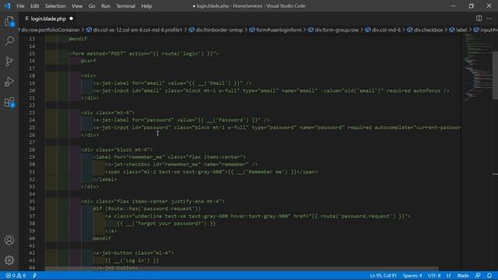The image size is (498, 280).
Task: Open notifications bell in status bar
Action: click(x=489, y=275)
